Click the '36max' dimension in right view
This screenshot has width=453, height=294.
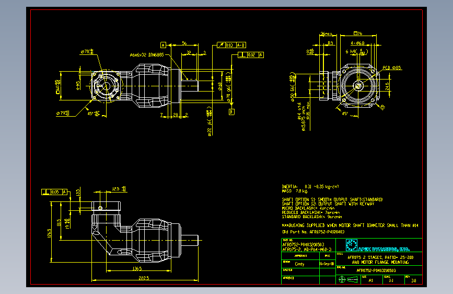tap(327, 34)
